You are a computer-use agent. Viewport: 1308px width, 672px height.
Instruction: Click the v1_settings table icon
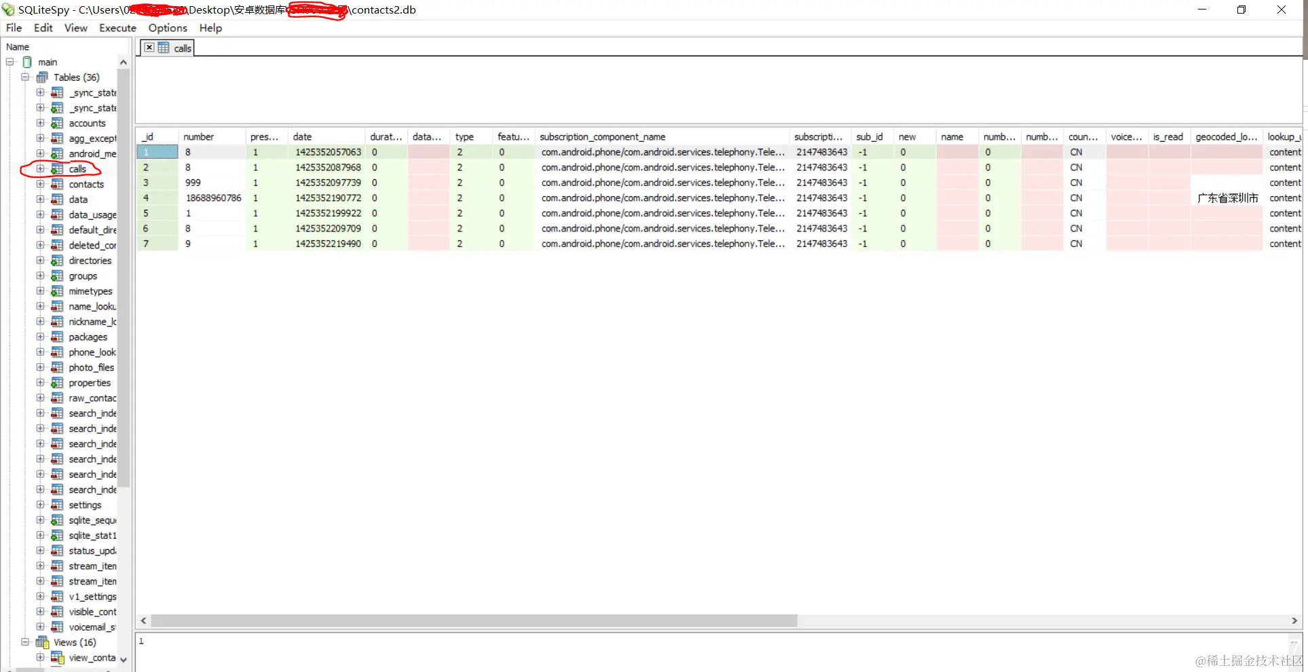tap(57, 597)
